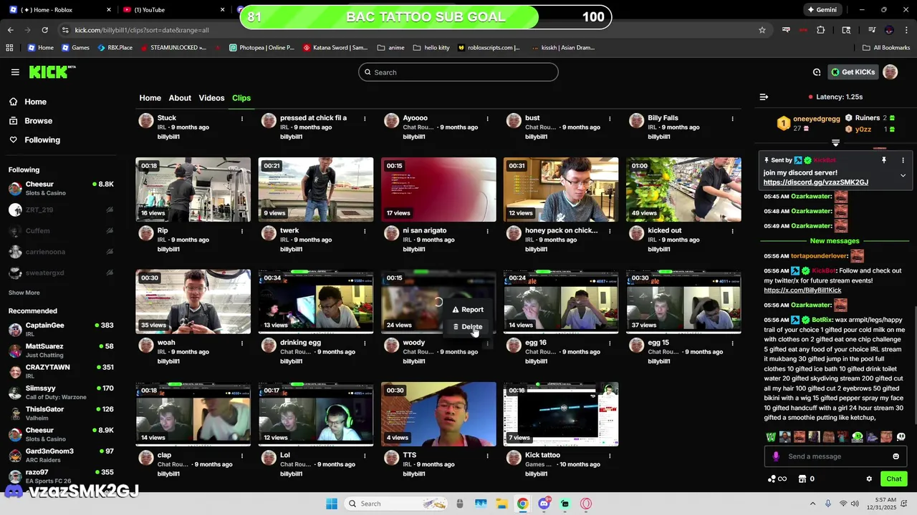Select Report from the clip menu

click(x=467, y=310)
